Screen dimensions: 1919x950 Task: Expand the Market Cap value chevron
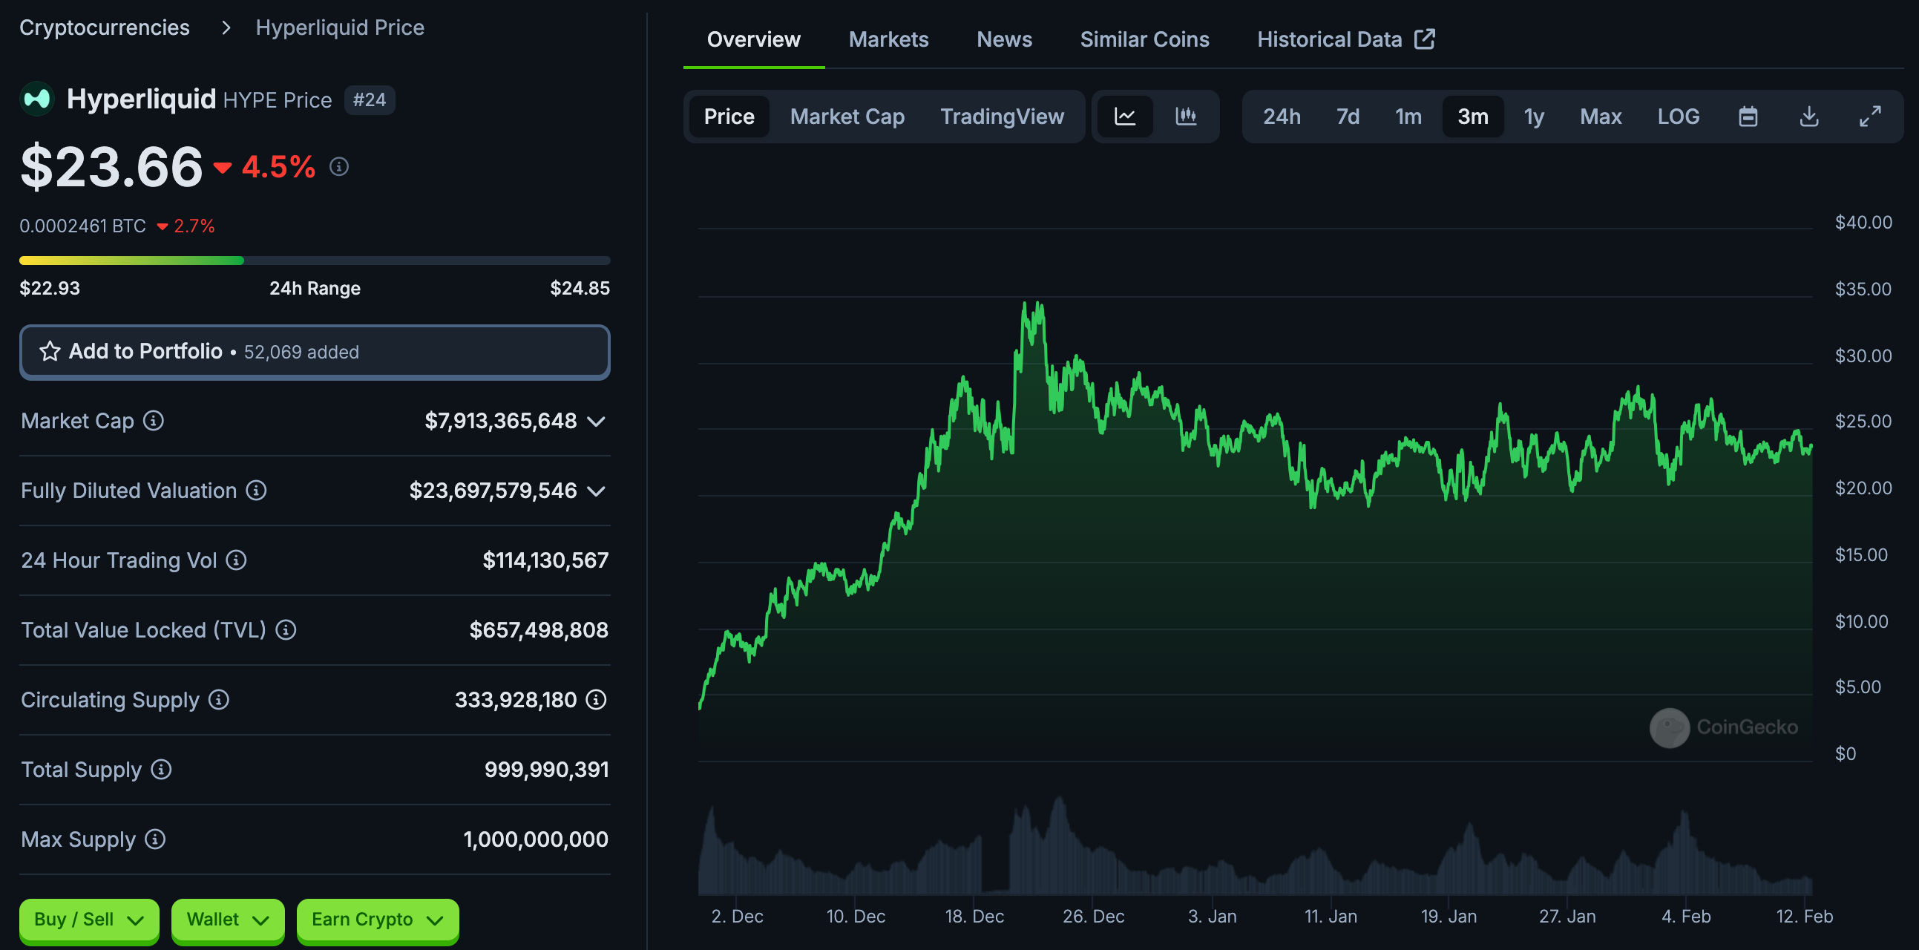tap(596, 422)
